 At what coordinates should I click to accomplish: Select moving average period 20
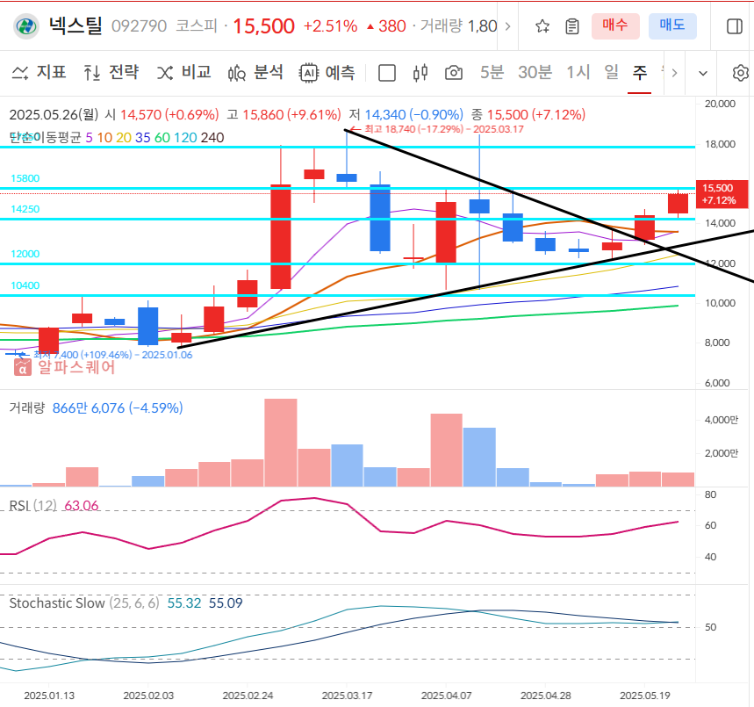point(124,138)
